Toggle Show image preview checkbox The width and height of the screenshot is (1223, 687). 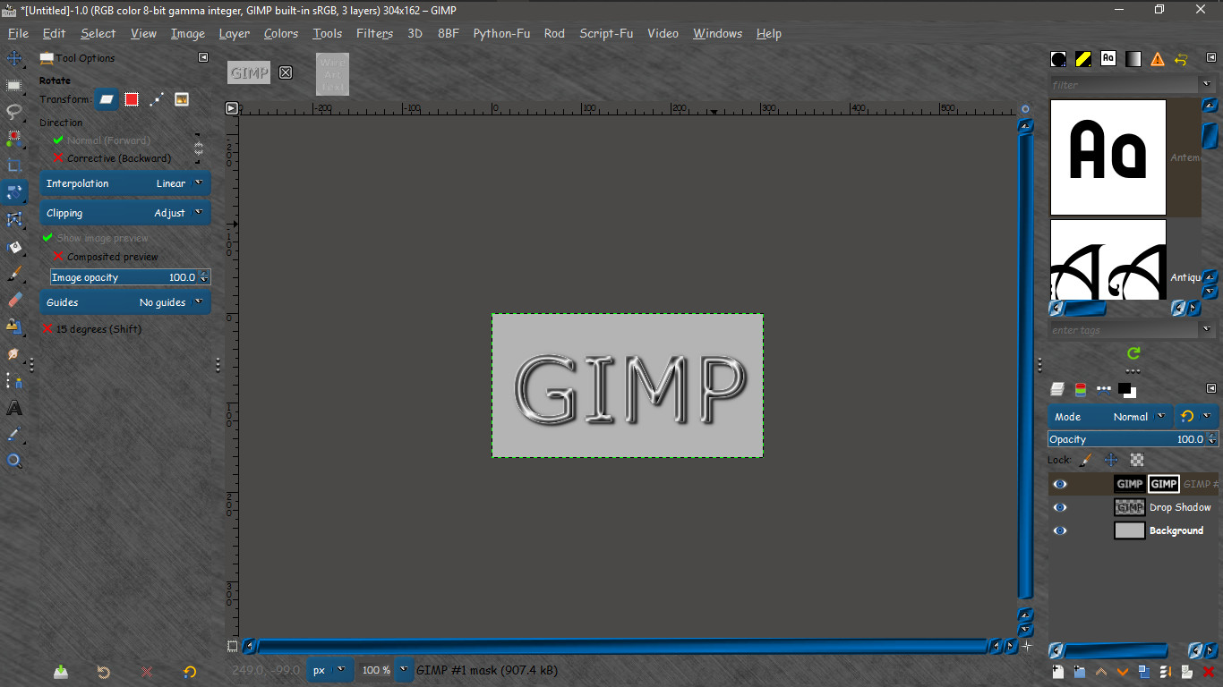(x=95, y=238)
